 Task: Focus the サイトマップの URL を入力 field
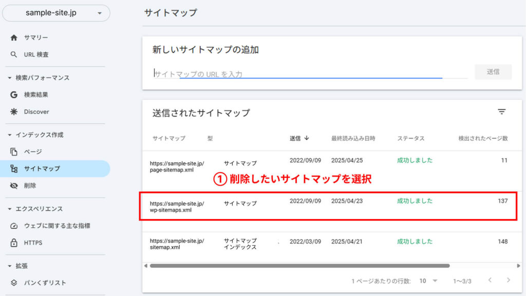[310, 74]
